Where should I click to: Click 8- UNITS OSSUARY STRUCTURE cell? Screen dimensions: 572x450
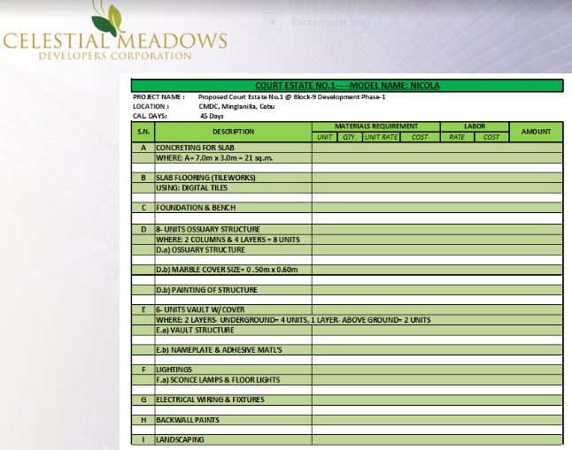click(234, 230)
